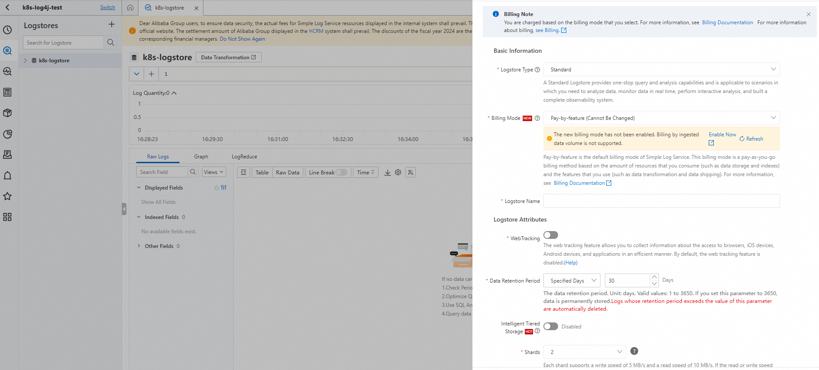Image resolution: width=819 pixels, height=370 pixels.
Task: Open the grid apps icon in sidebar
Action: pos(7,217)
